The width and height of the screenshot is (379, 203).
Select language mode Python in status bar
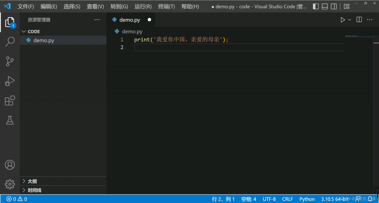pos(307,199)
